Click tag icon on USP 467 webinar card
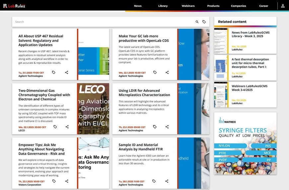This screenshot has width=289, height=190. [x=54, y=72]
